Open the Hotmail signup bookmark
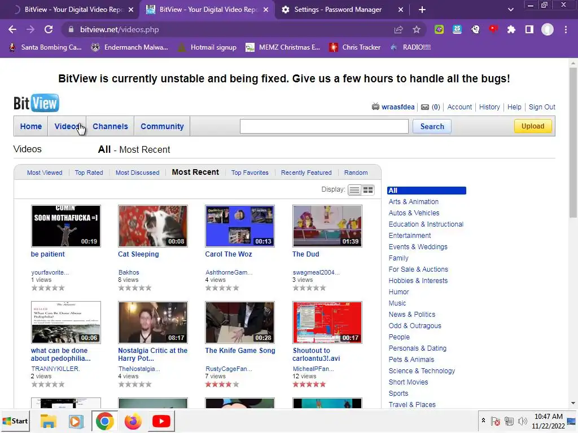The height and width of the screenshot is (433, 578). point(207,47)
